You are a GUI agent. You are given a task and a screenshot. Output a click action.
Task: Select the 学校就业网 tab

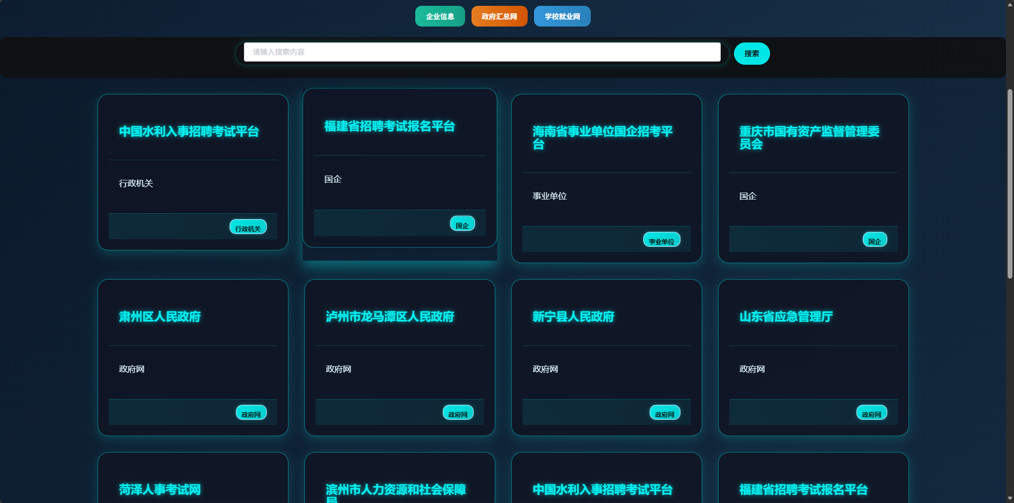tap(562, 16)
